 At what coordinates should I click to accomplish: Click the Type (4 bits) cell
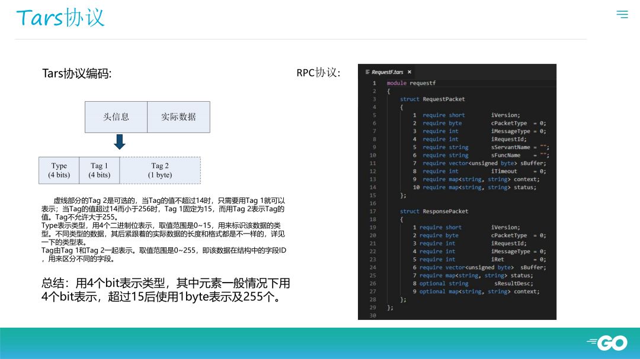click(59, 170)
